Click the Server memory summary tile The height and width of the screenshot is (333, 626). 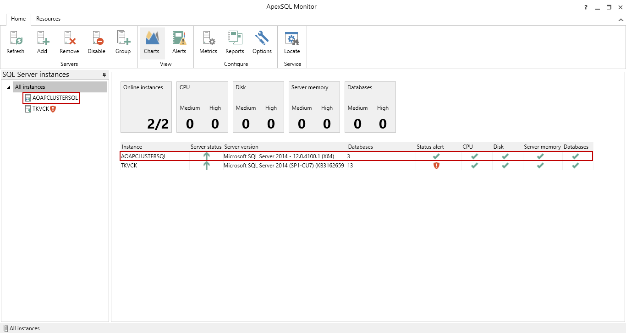[x=314, y=107]
